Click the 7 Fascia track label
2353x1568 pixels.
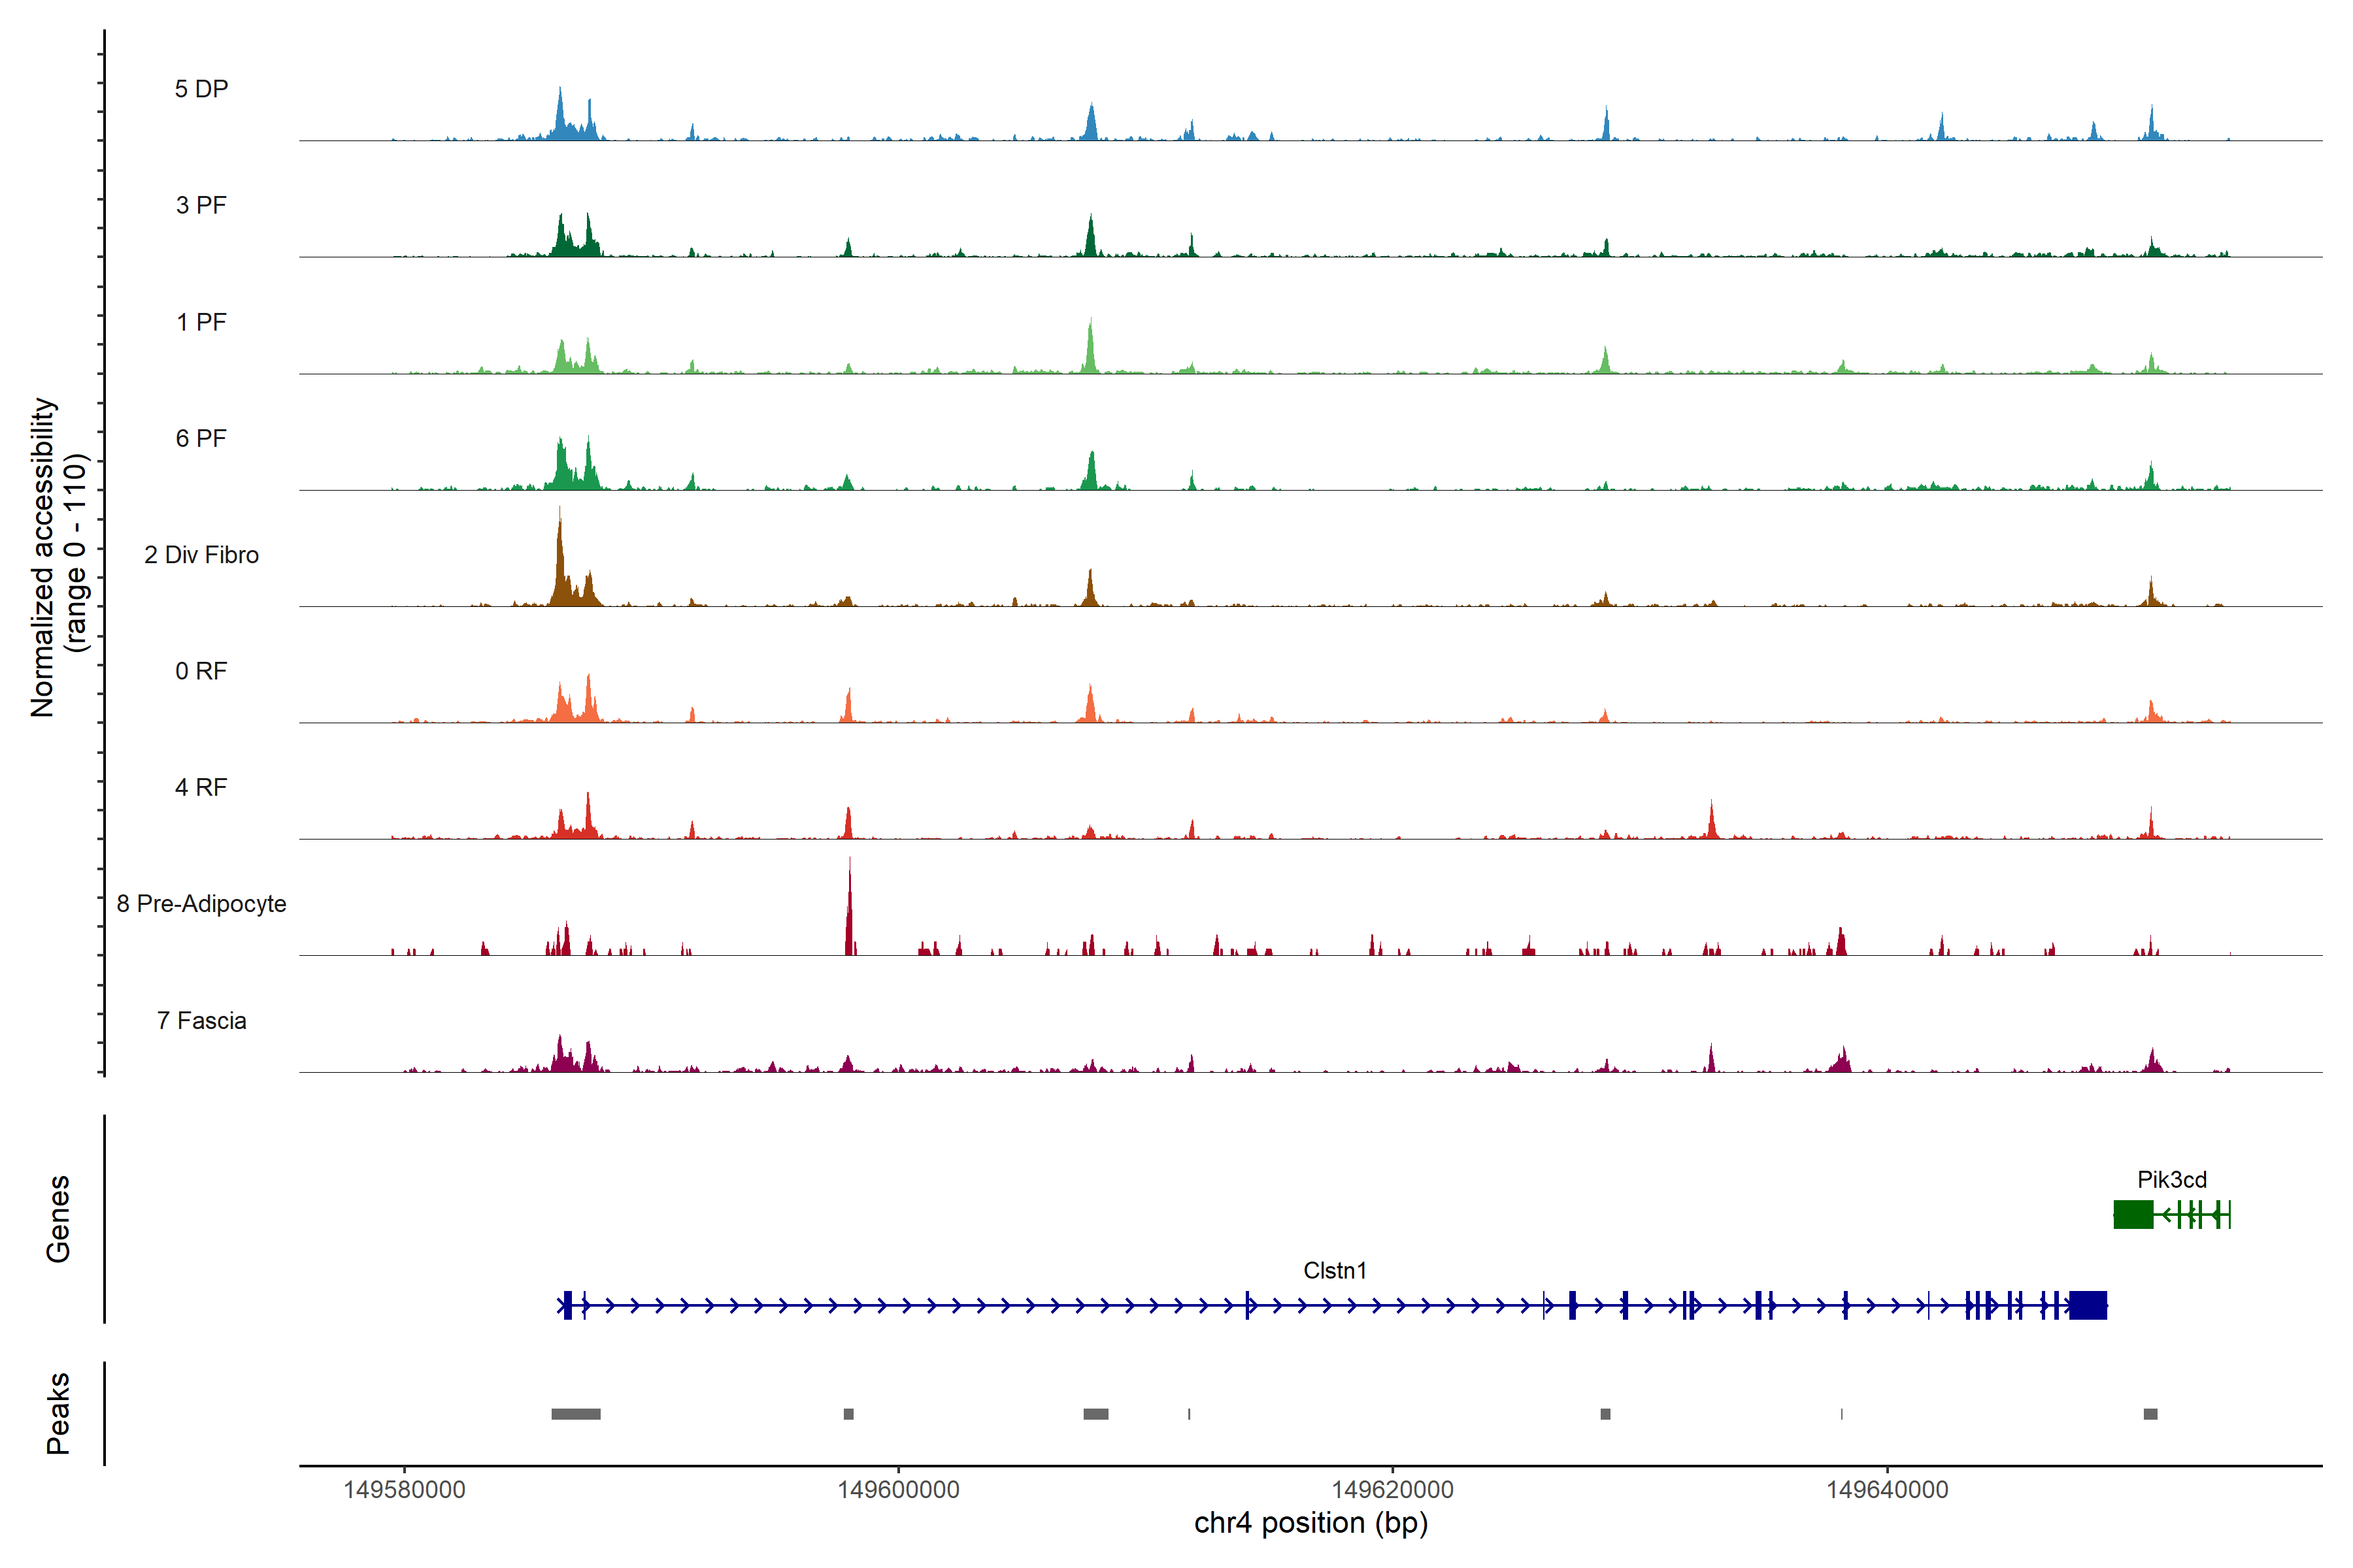point(201,1021)
